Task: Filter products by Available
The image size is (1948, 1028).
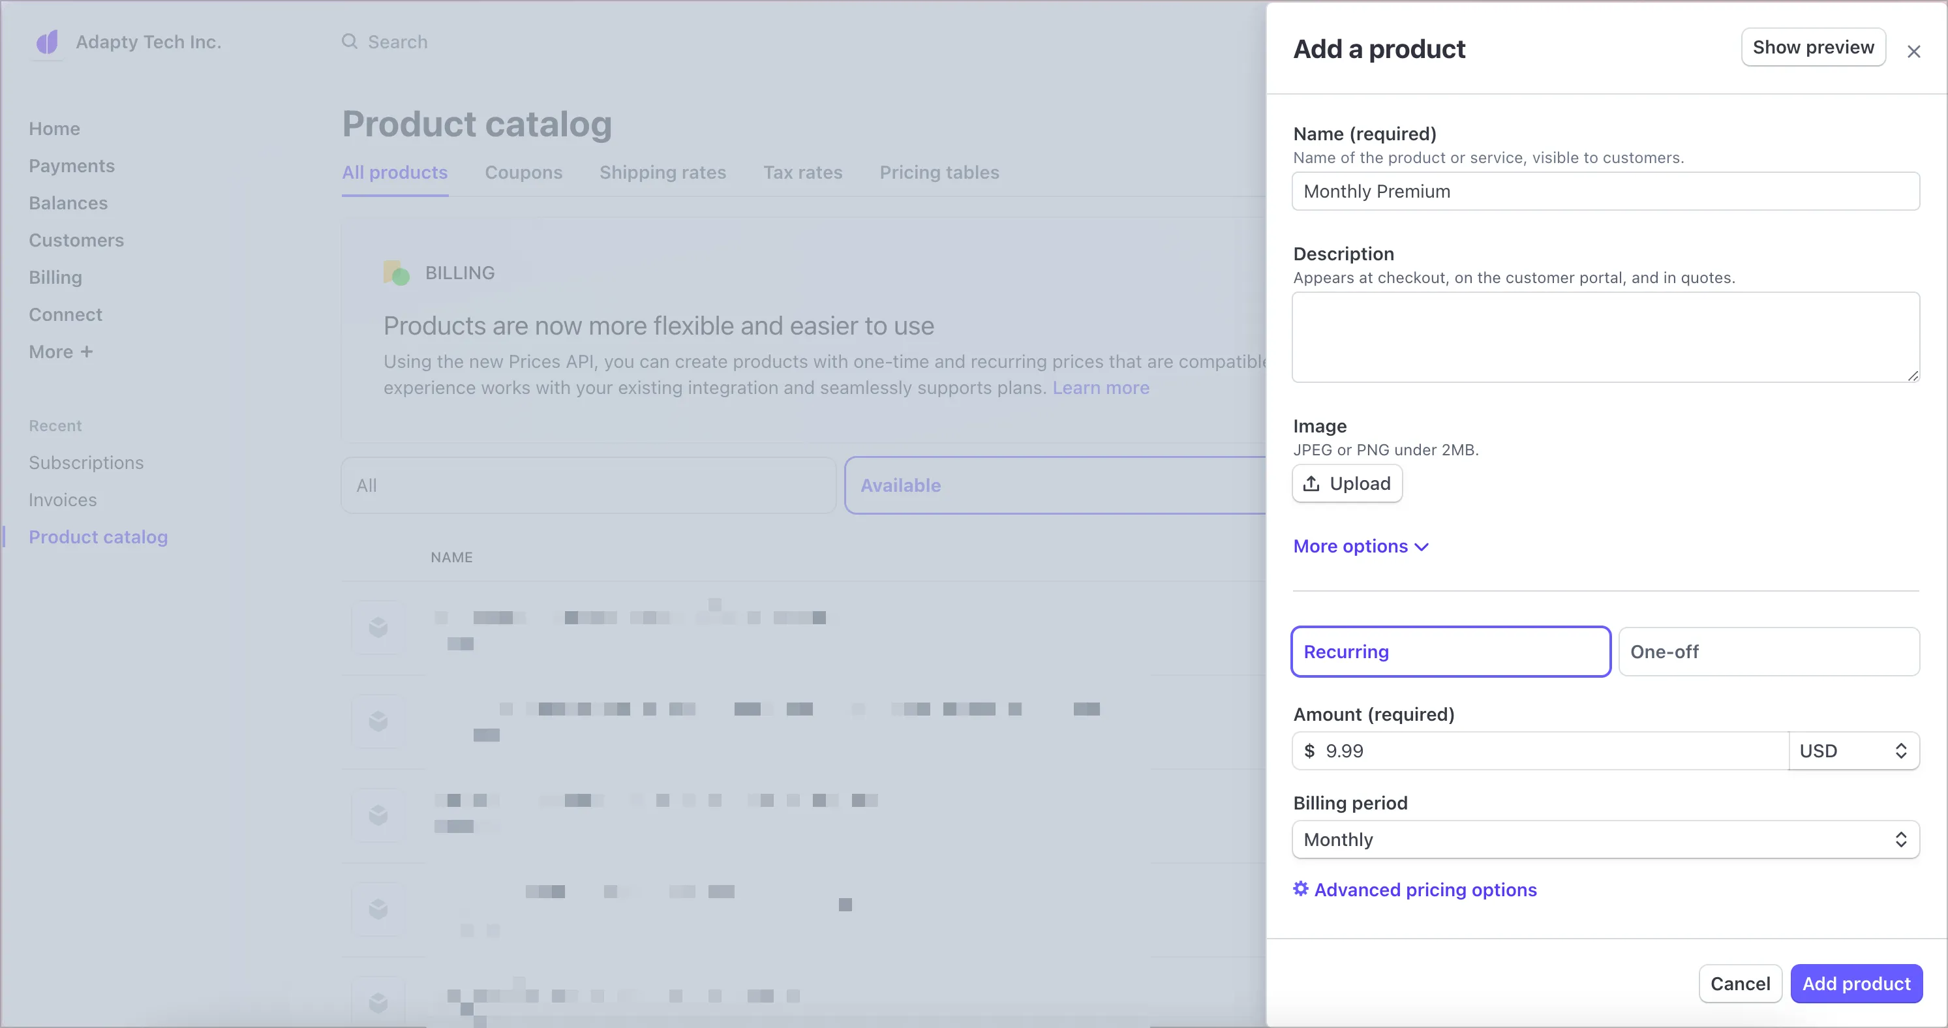Action: coord(1054,485)
